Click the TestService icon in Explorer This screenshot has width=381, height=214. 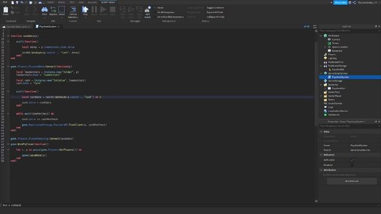(x=326, y=115)
